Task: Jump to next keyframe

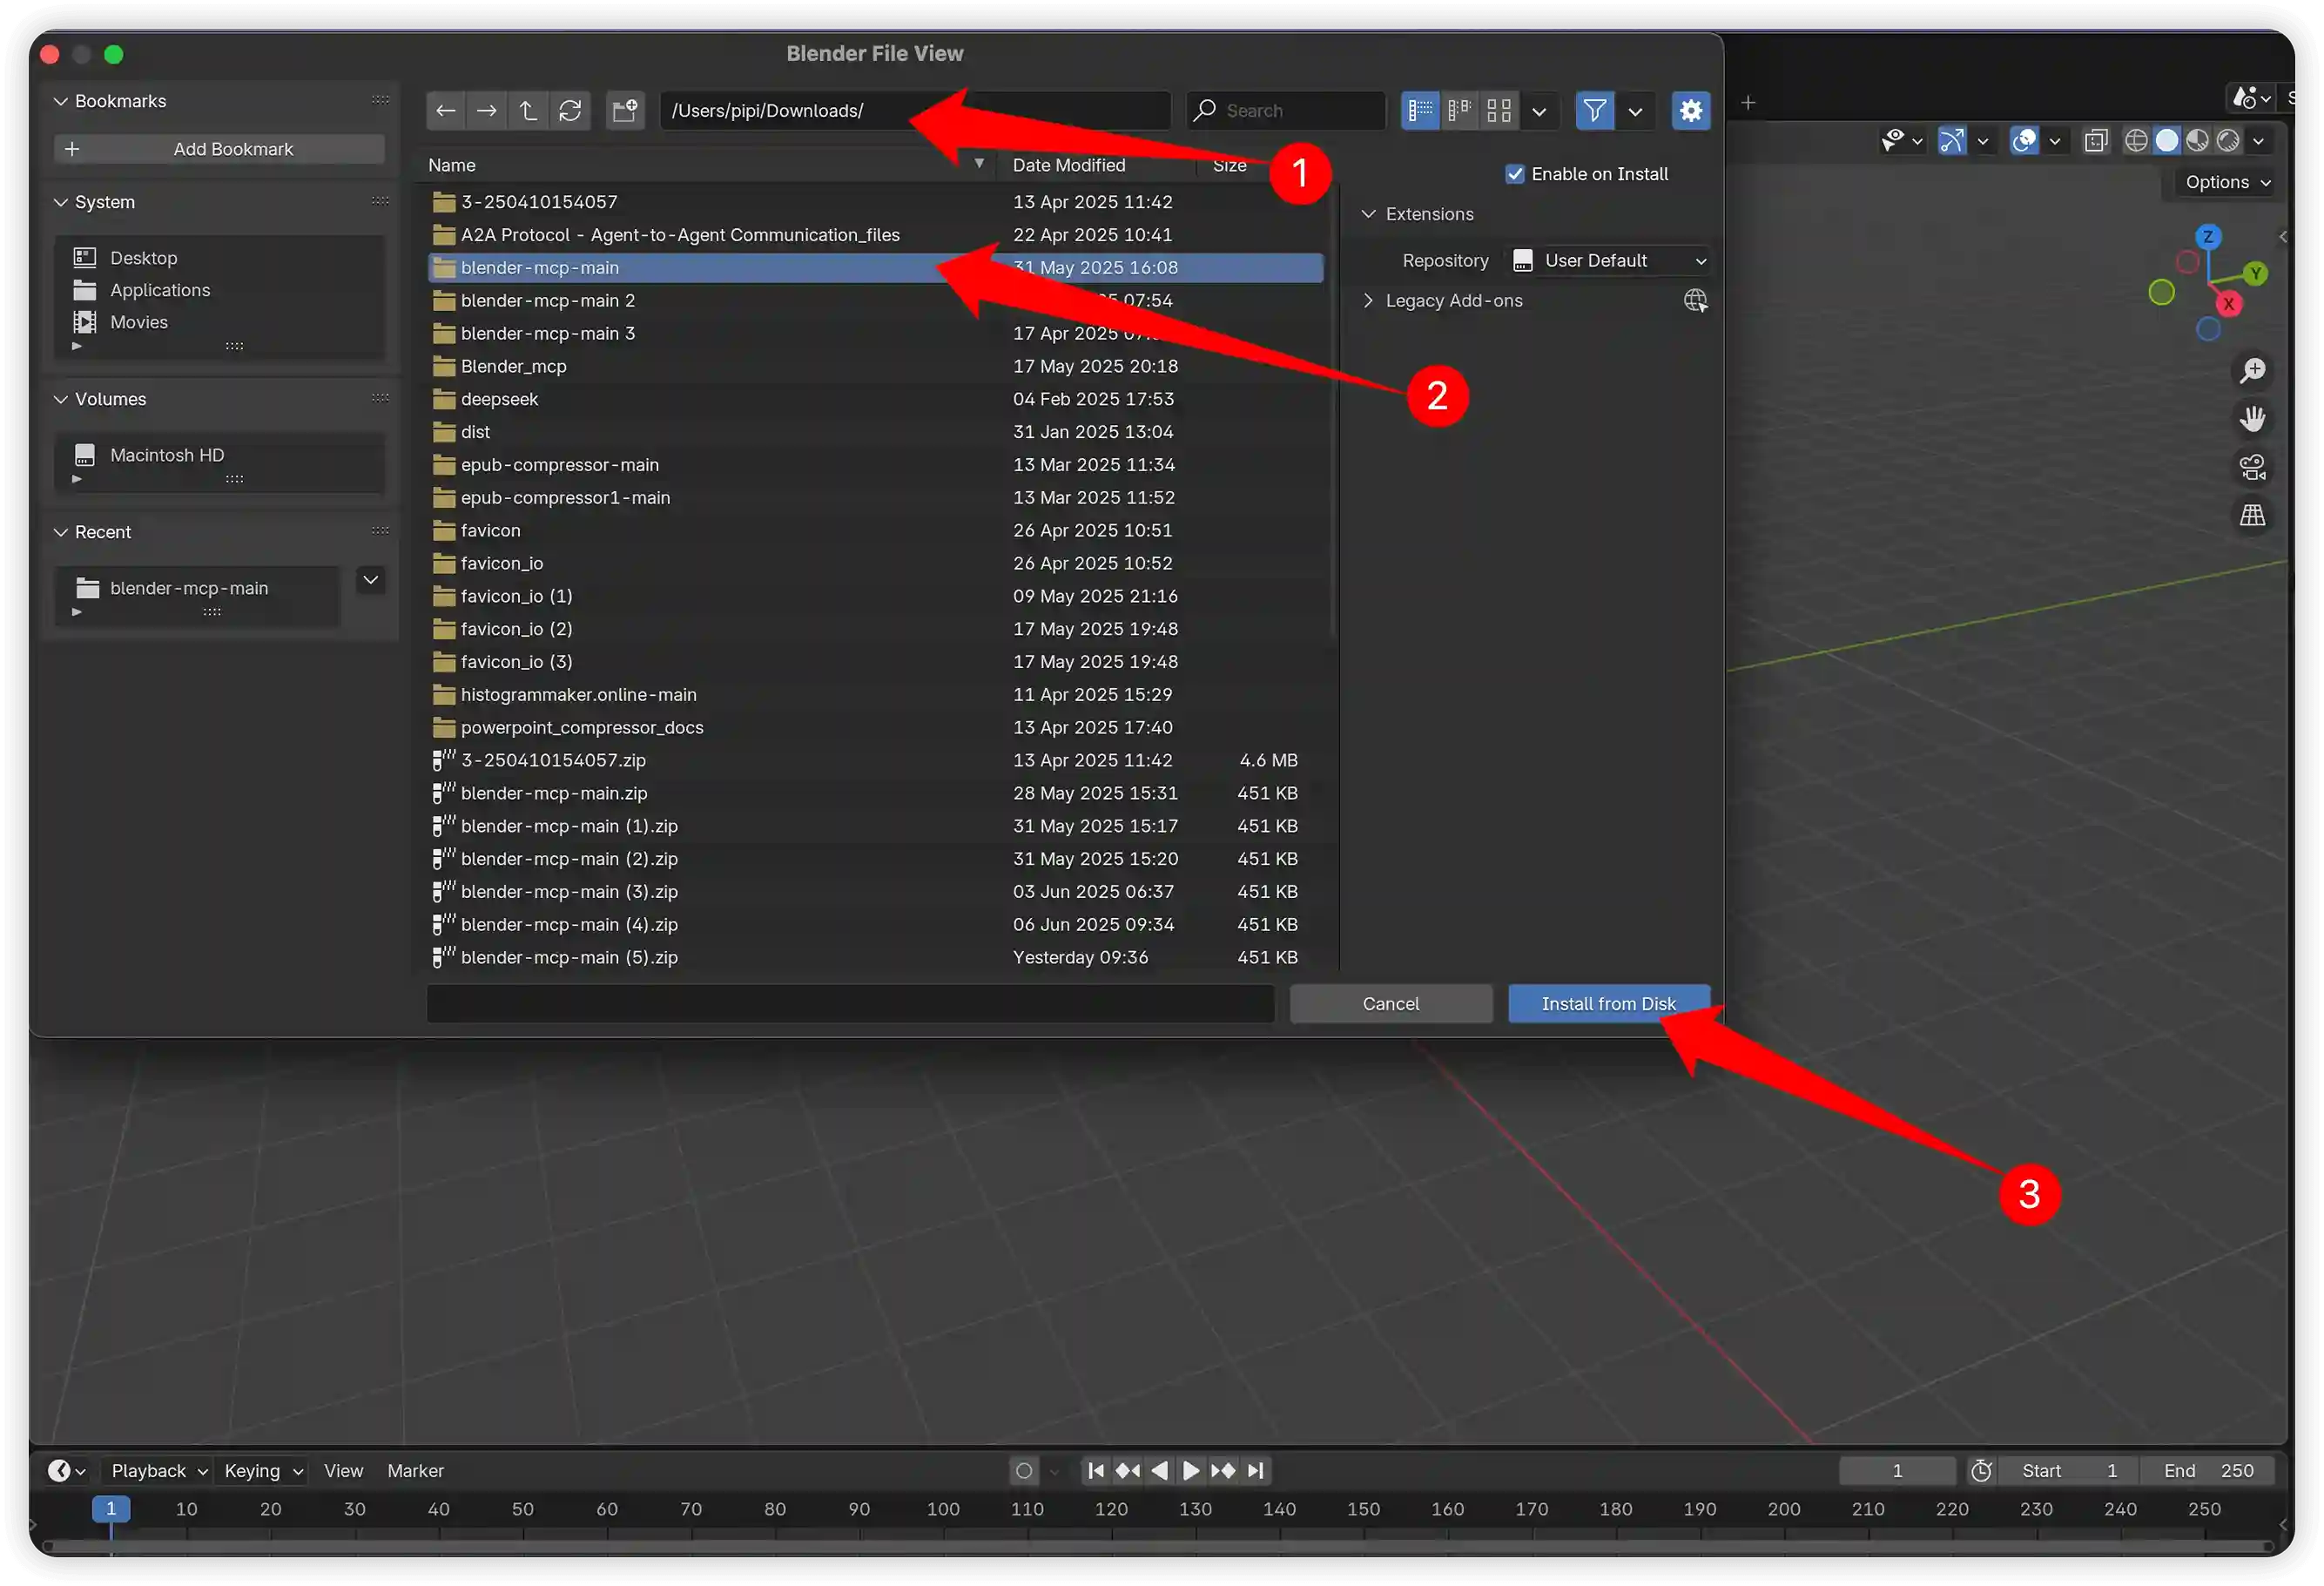Action: [x=1223, y=1471]
